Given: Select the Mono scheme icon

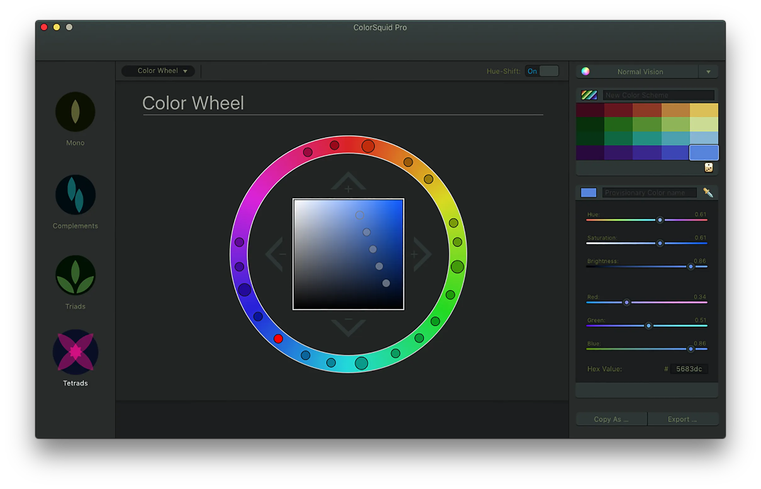Looking at the screenshot, I should click(x=75, y=112).
